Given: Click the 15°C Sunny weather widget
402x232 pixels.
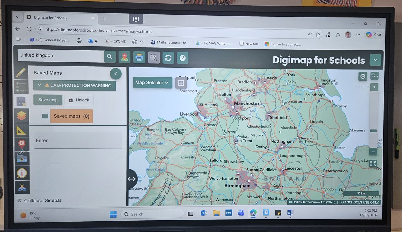Looking at the screenshot, I should tap(30, 215).
